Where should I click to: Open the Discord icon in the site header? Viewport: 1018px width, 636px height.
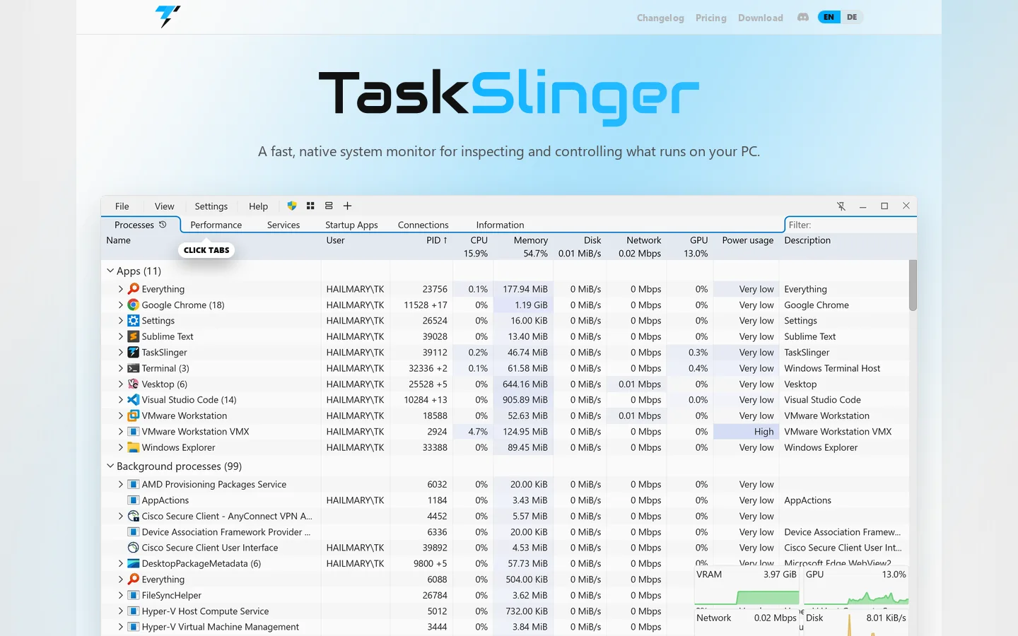pyautogui.click(x=803, y=17)
